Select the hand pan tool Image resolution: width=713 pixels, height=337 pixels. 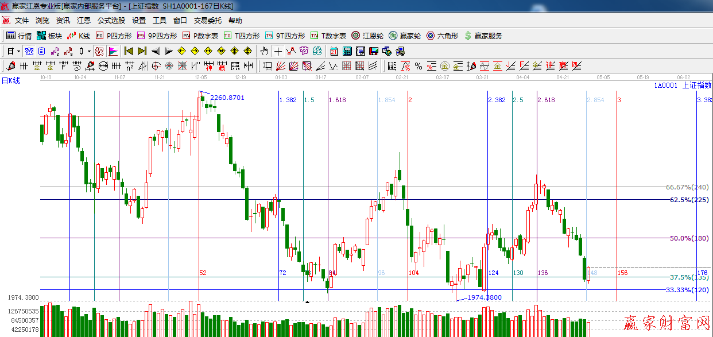coord(264,51)
